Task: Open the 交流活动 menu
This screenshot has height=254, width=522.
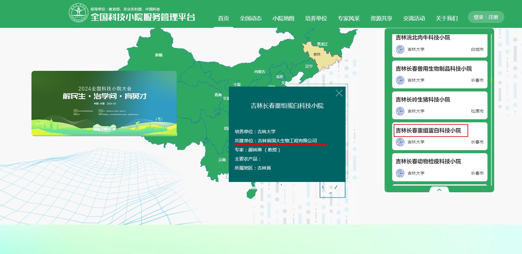Action: pyautogui.click(x=414, y=18)
